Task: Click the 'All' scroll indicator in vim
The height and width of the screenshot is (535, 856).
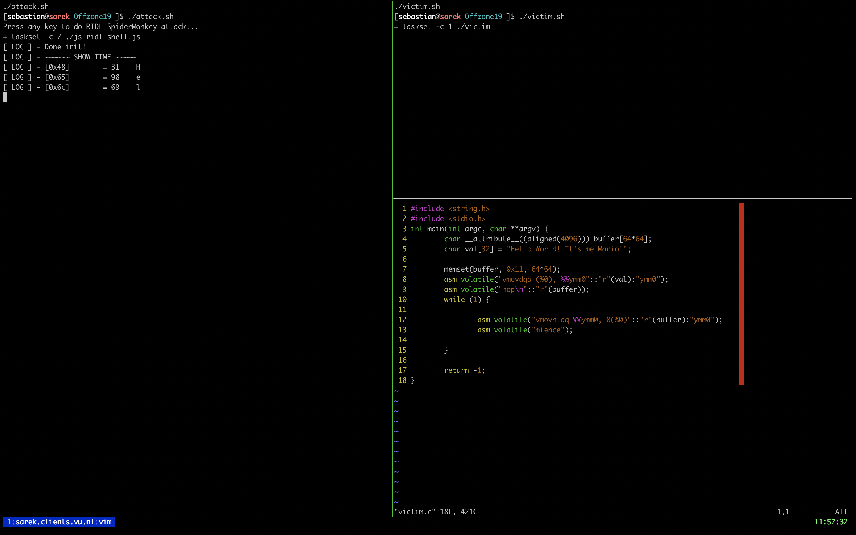Action: pos(841,512)
